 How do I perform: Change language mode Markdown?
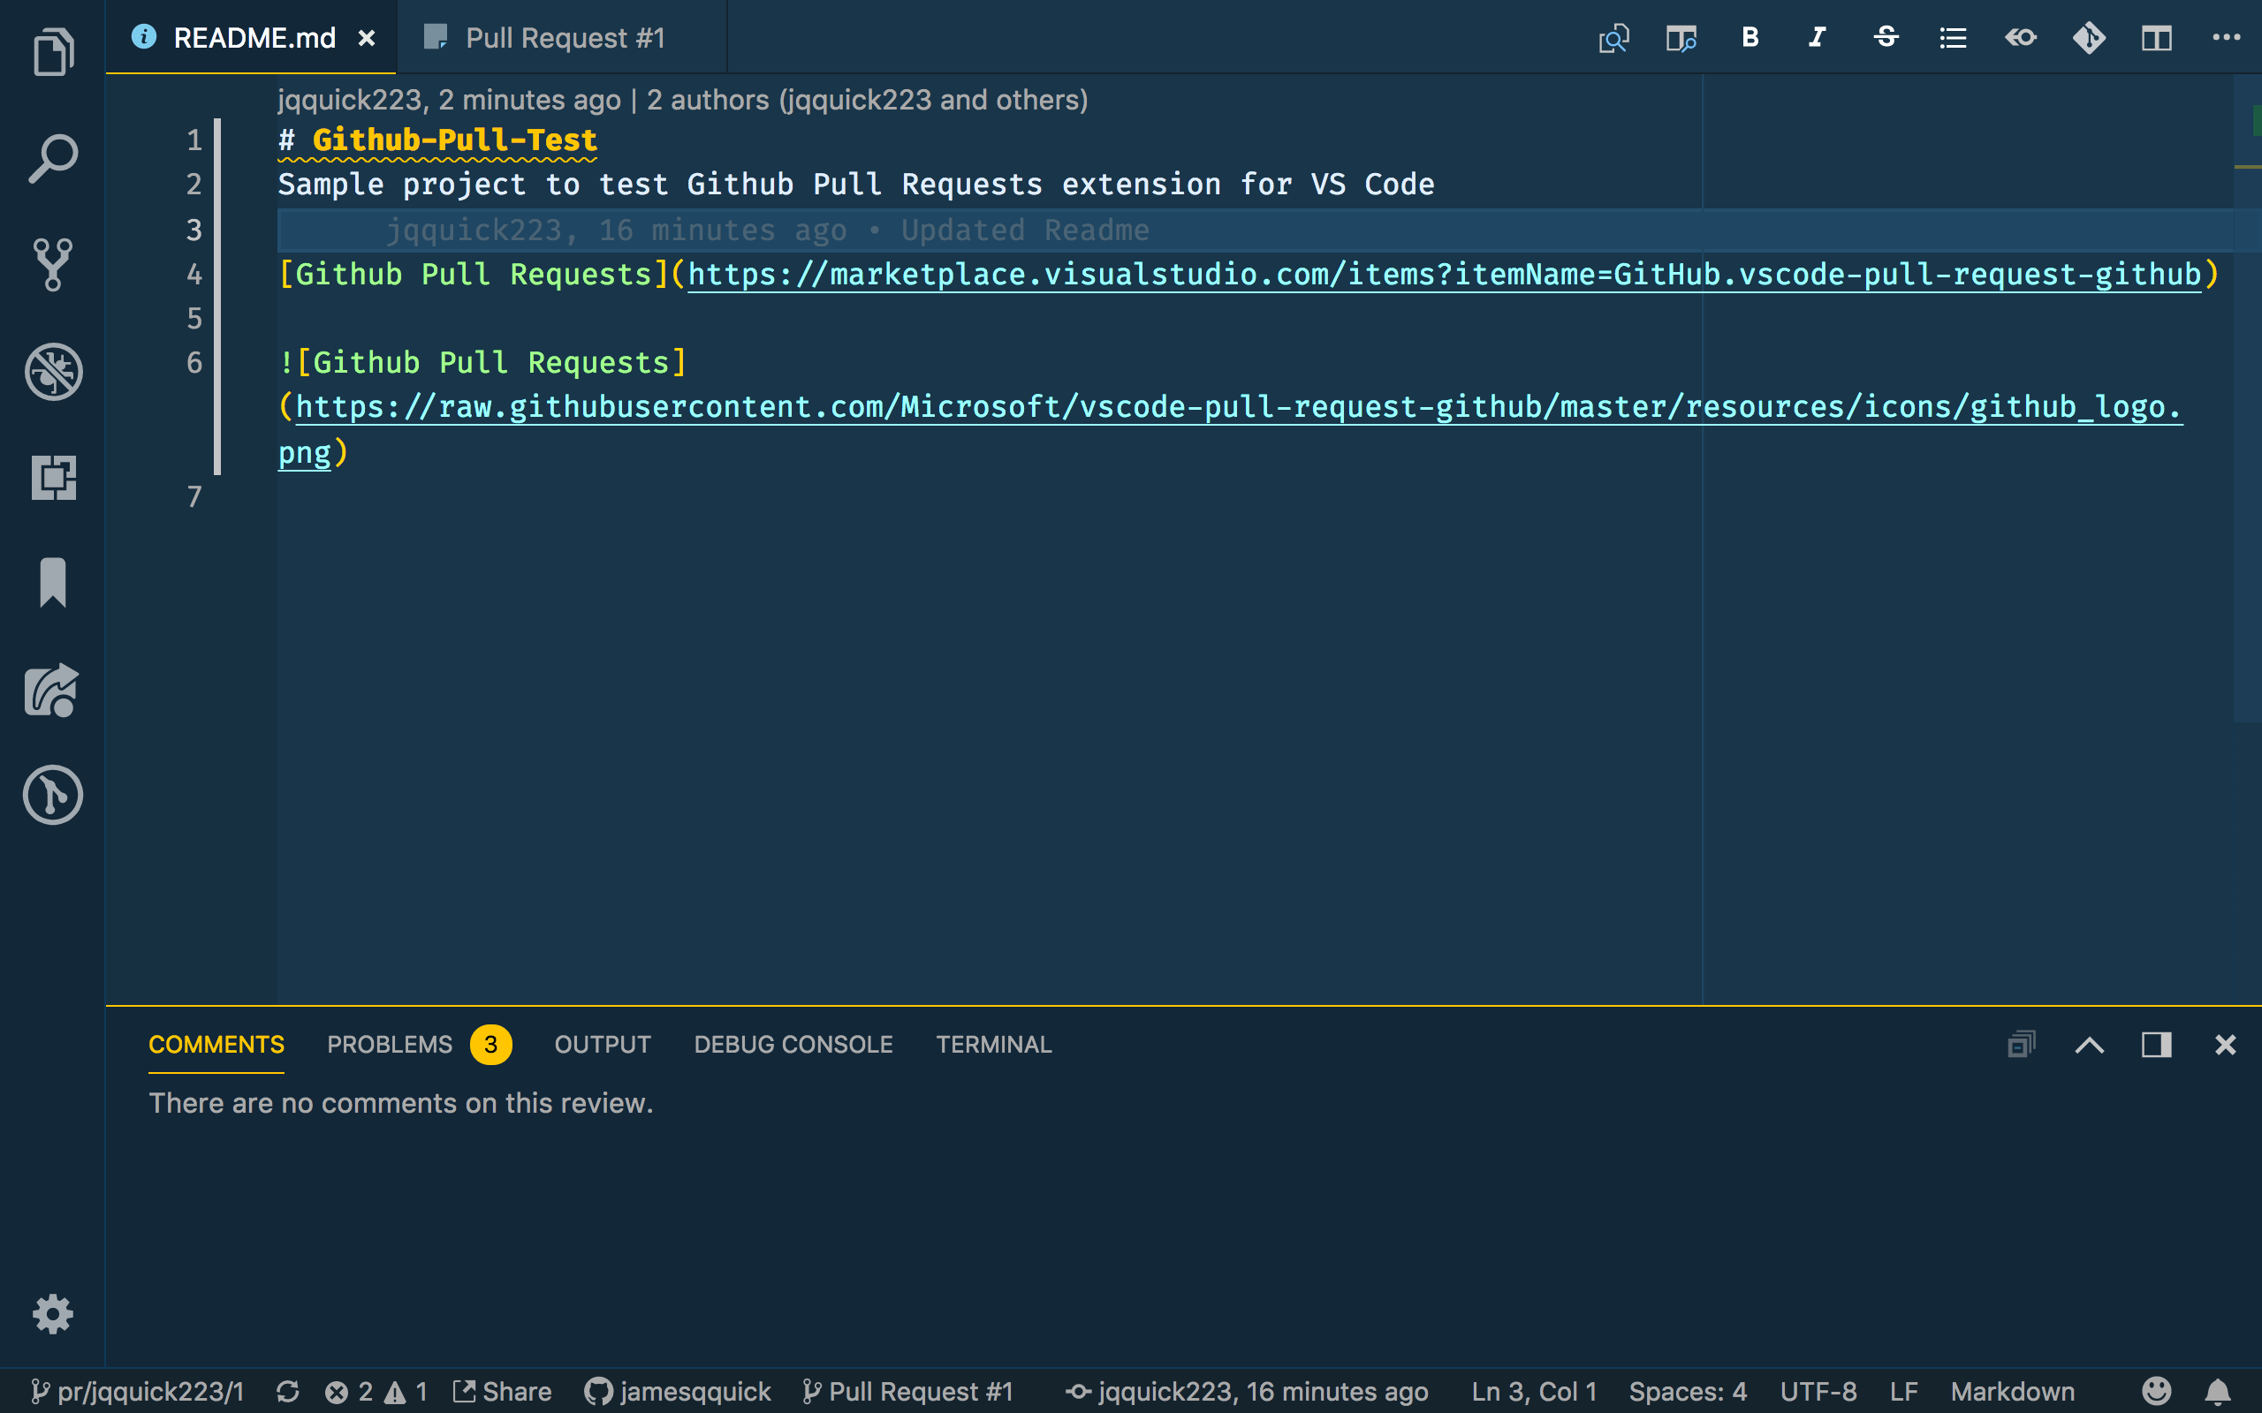2013,1392
